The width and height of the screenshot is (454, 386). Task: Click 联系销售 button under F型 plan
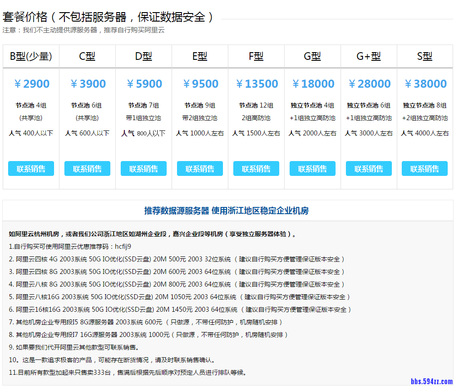(x=256, y=168)
